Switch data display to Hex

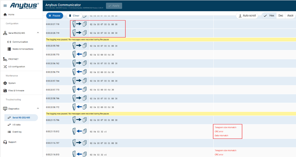[x=269, y=16]
